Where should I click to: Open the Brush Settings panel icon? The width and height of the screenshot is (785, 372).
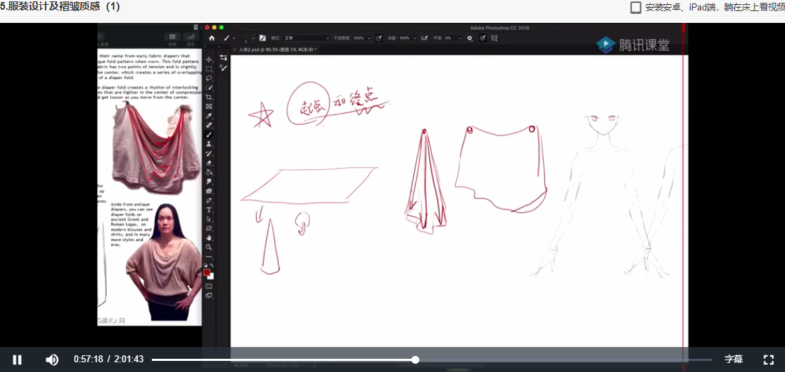coord(223,58)
